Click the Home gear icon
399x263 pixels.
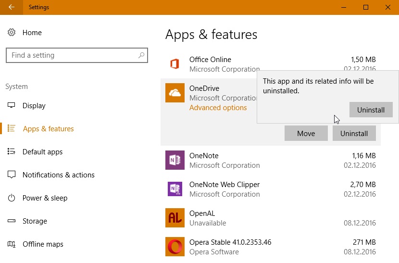pyautogui.click(x=12, y=32)
